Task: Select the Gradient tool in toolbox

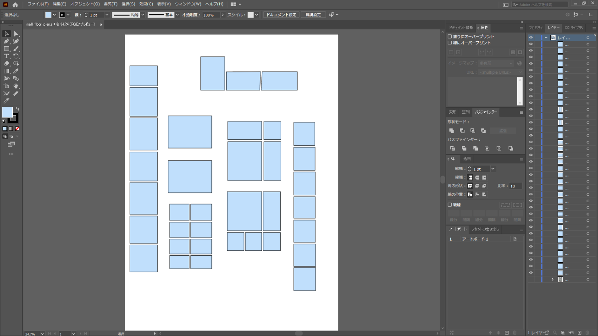Action: [x=6, y=71]
